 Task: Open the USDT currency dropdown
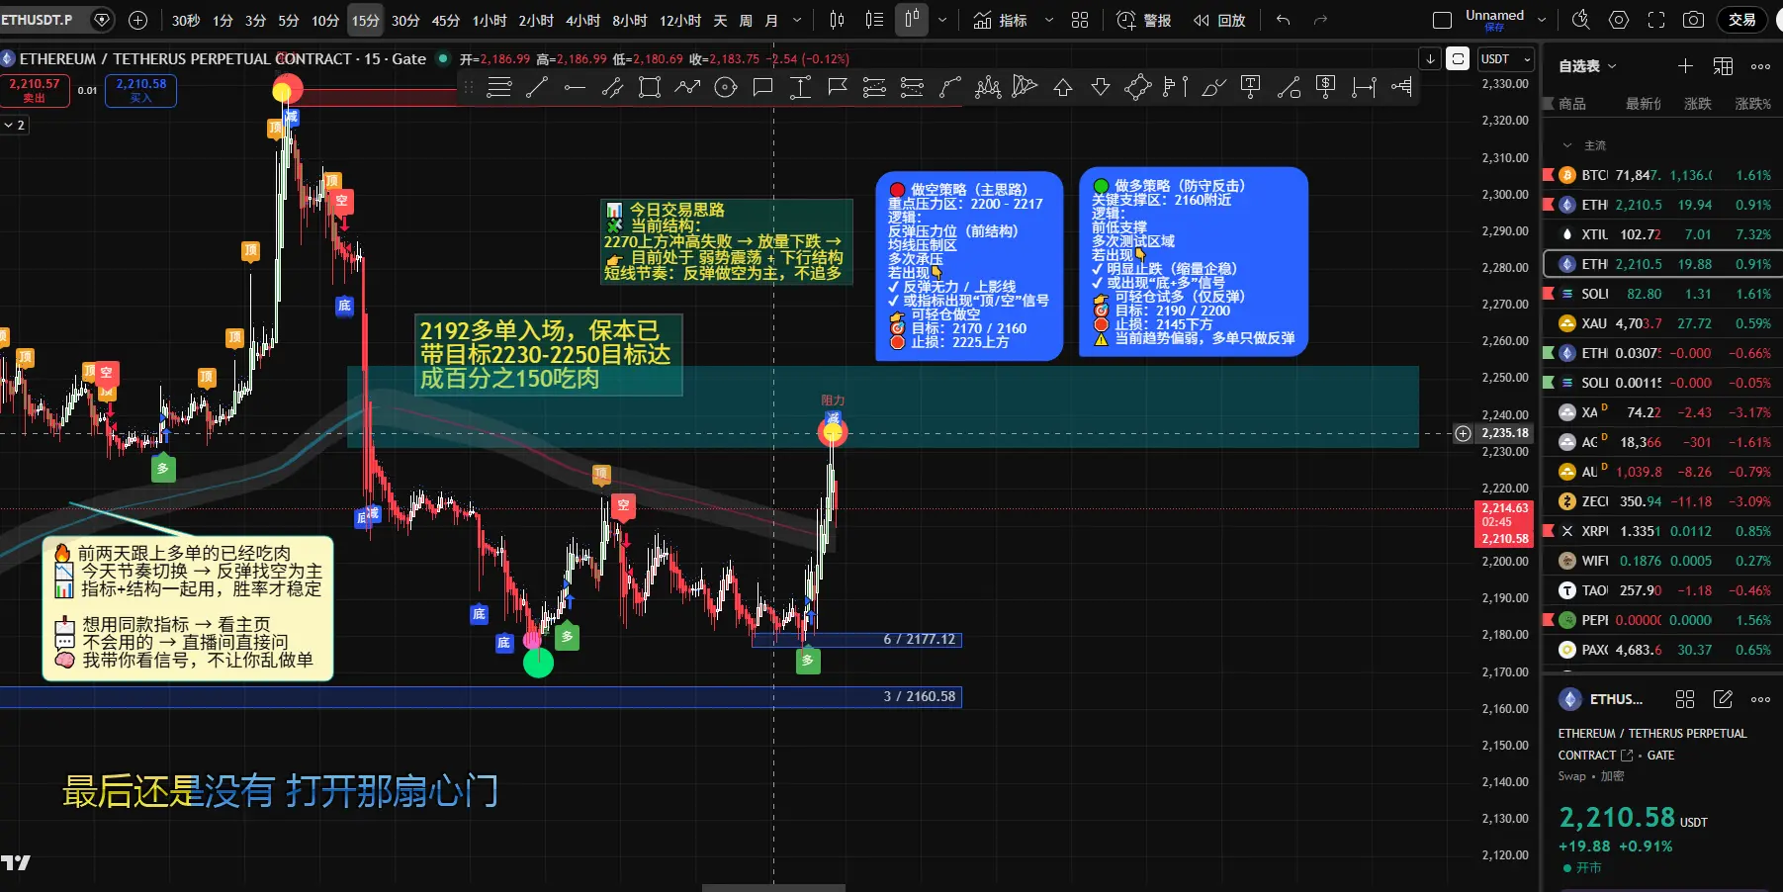click(x=1505, y=59)
